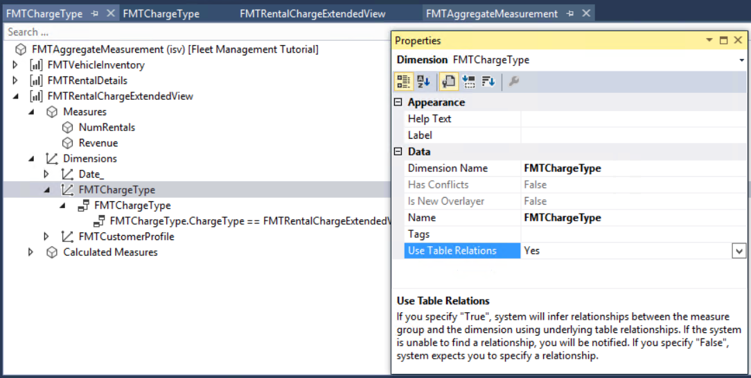Collapse the FMTChargeType dimension node
The image size is (751, 378).
[x=47, y=190]
